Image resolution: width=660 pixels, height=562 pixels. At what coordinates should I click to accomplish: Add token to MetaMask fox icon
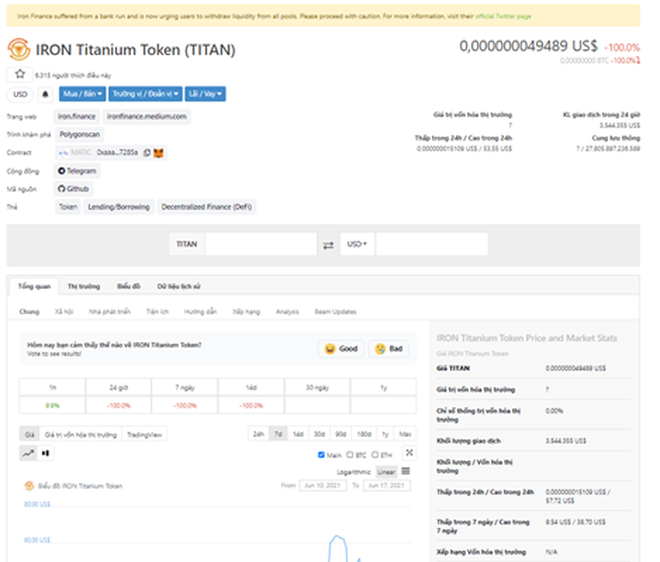[158, 152]
